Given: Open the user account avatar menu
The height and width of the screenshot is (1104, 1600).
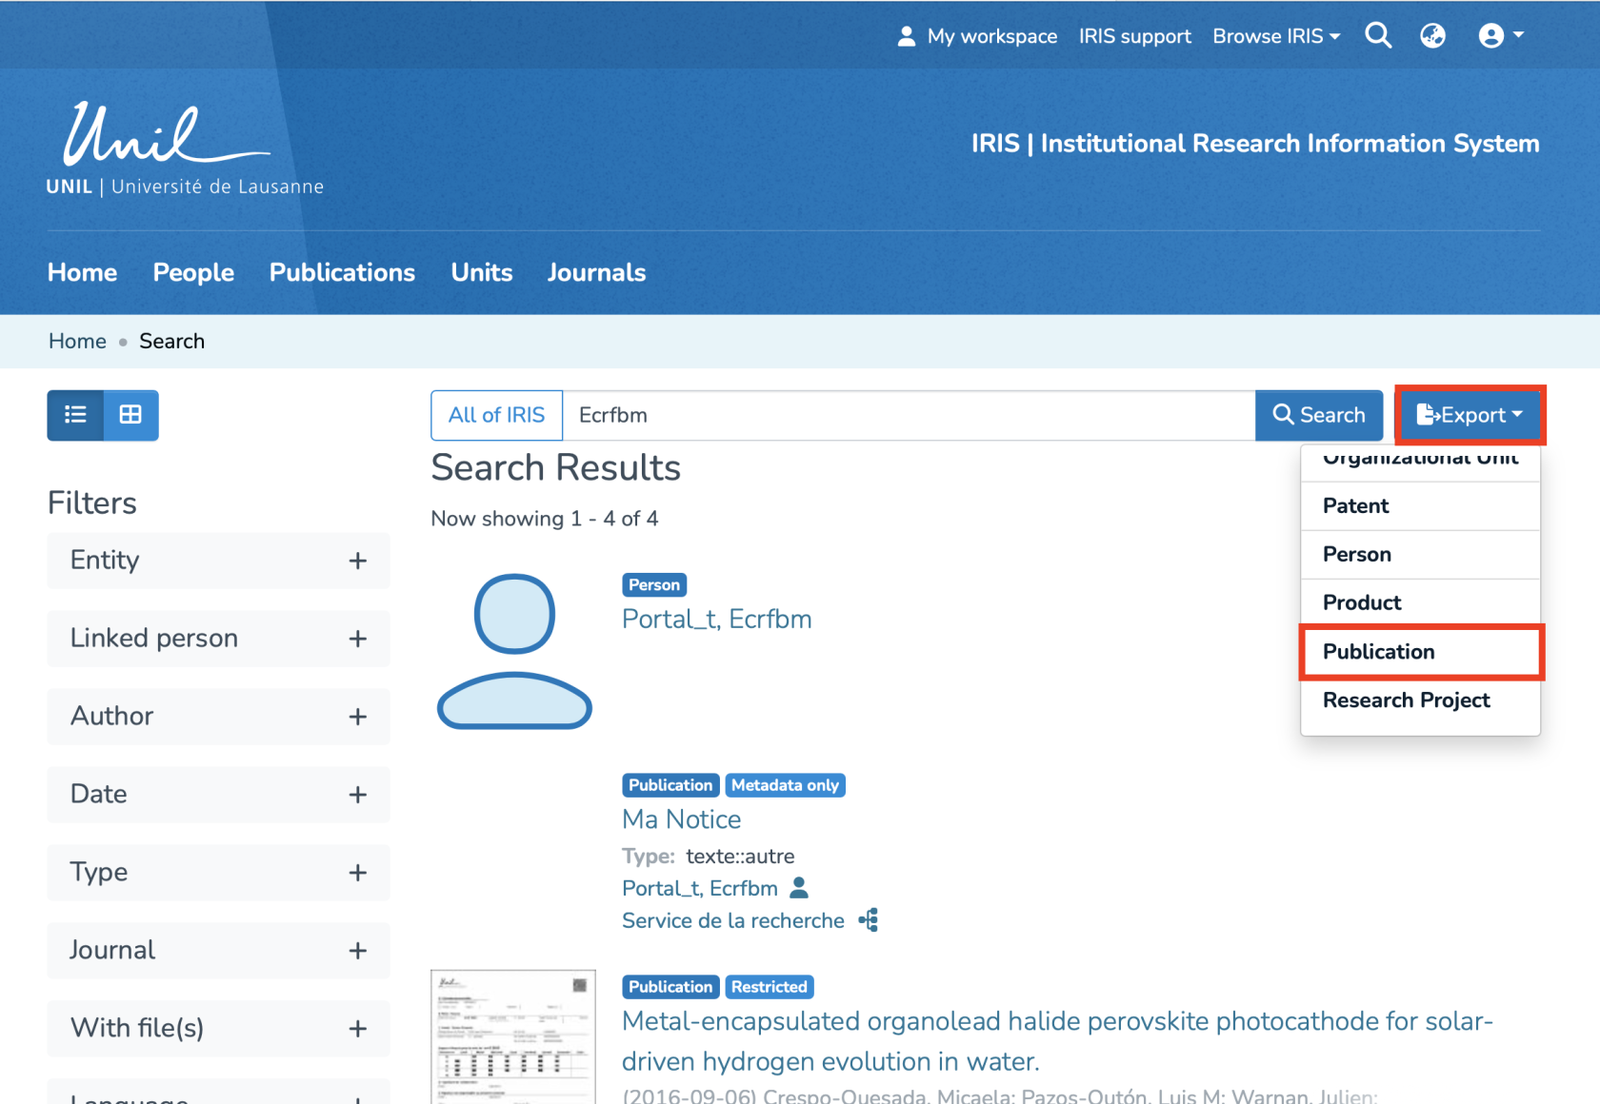Looking at the screenshot, I should (1500, 36).
